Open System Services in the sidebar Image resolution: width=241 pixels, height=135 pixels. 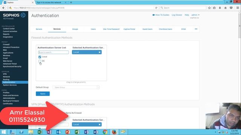point(10,85)
